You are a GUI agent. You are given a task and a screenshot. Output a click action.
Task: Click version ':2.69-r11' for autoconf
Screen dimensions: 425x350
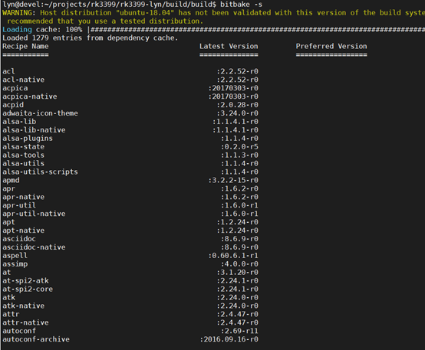click(239, 332)
